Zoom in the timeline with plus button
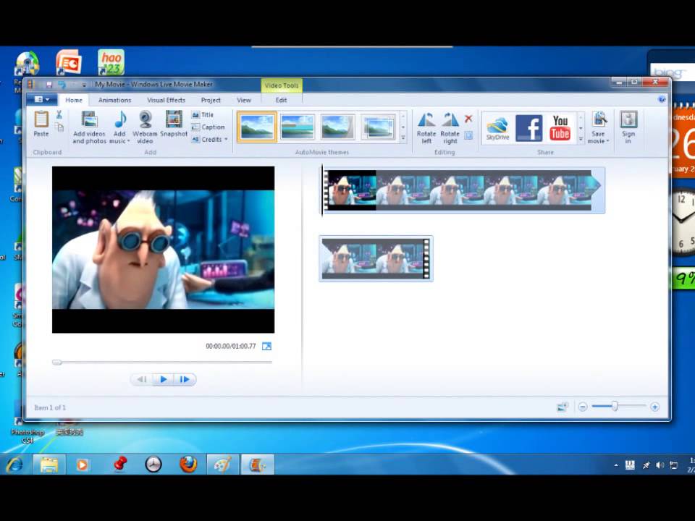 [x=654, y=407]
